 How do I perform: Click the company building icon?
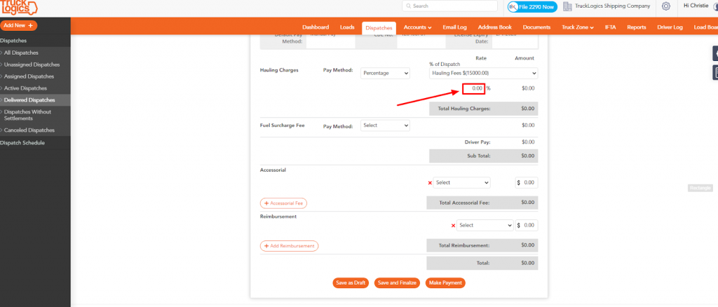567,6
